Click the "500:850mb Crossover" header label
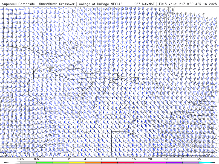 pyautogui.click(x=57, y=4)
